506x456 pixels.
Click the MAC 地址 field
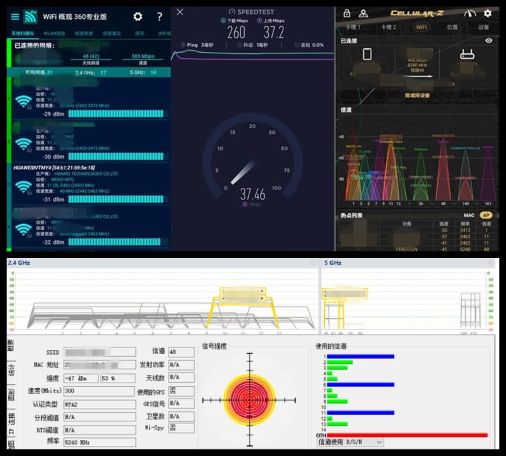100,365
